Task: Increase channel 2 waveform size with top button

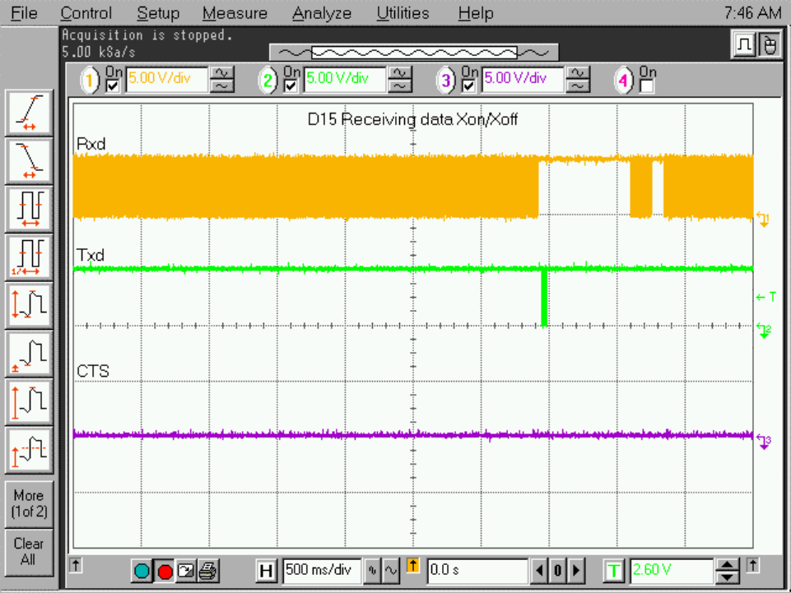Action: coord(399,74)
